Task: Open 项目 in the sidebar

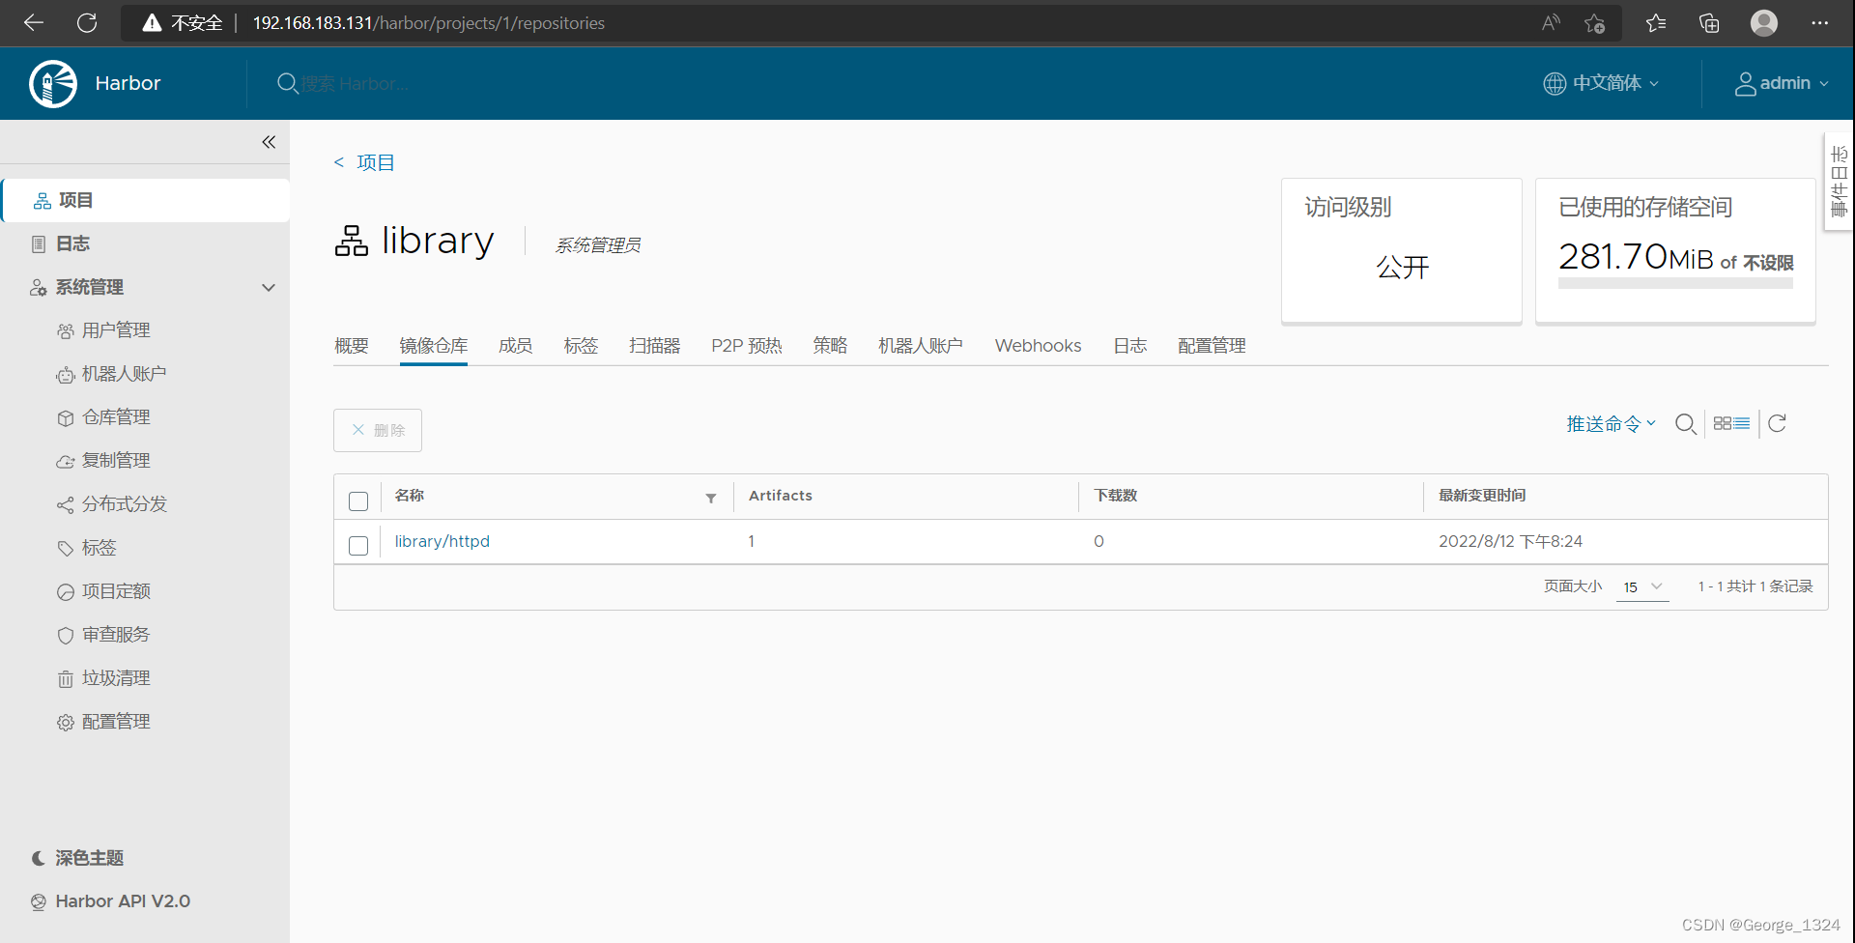Action: coord(146,200)
